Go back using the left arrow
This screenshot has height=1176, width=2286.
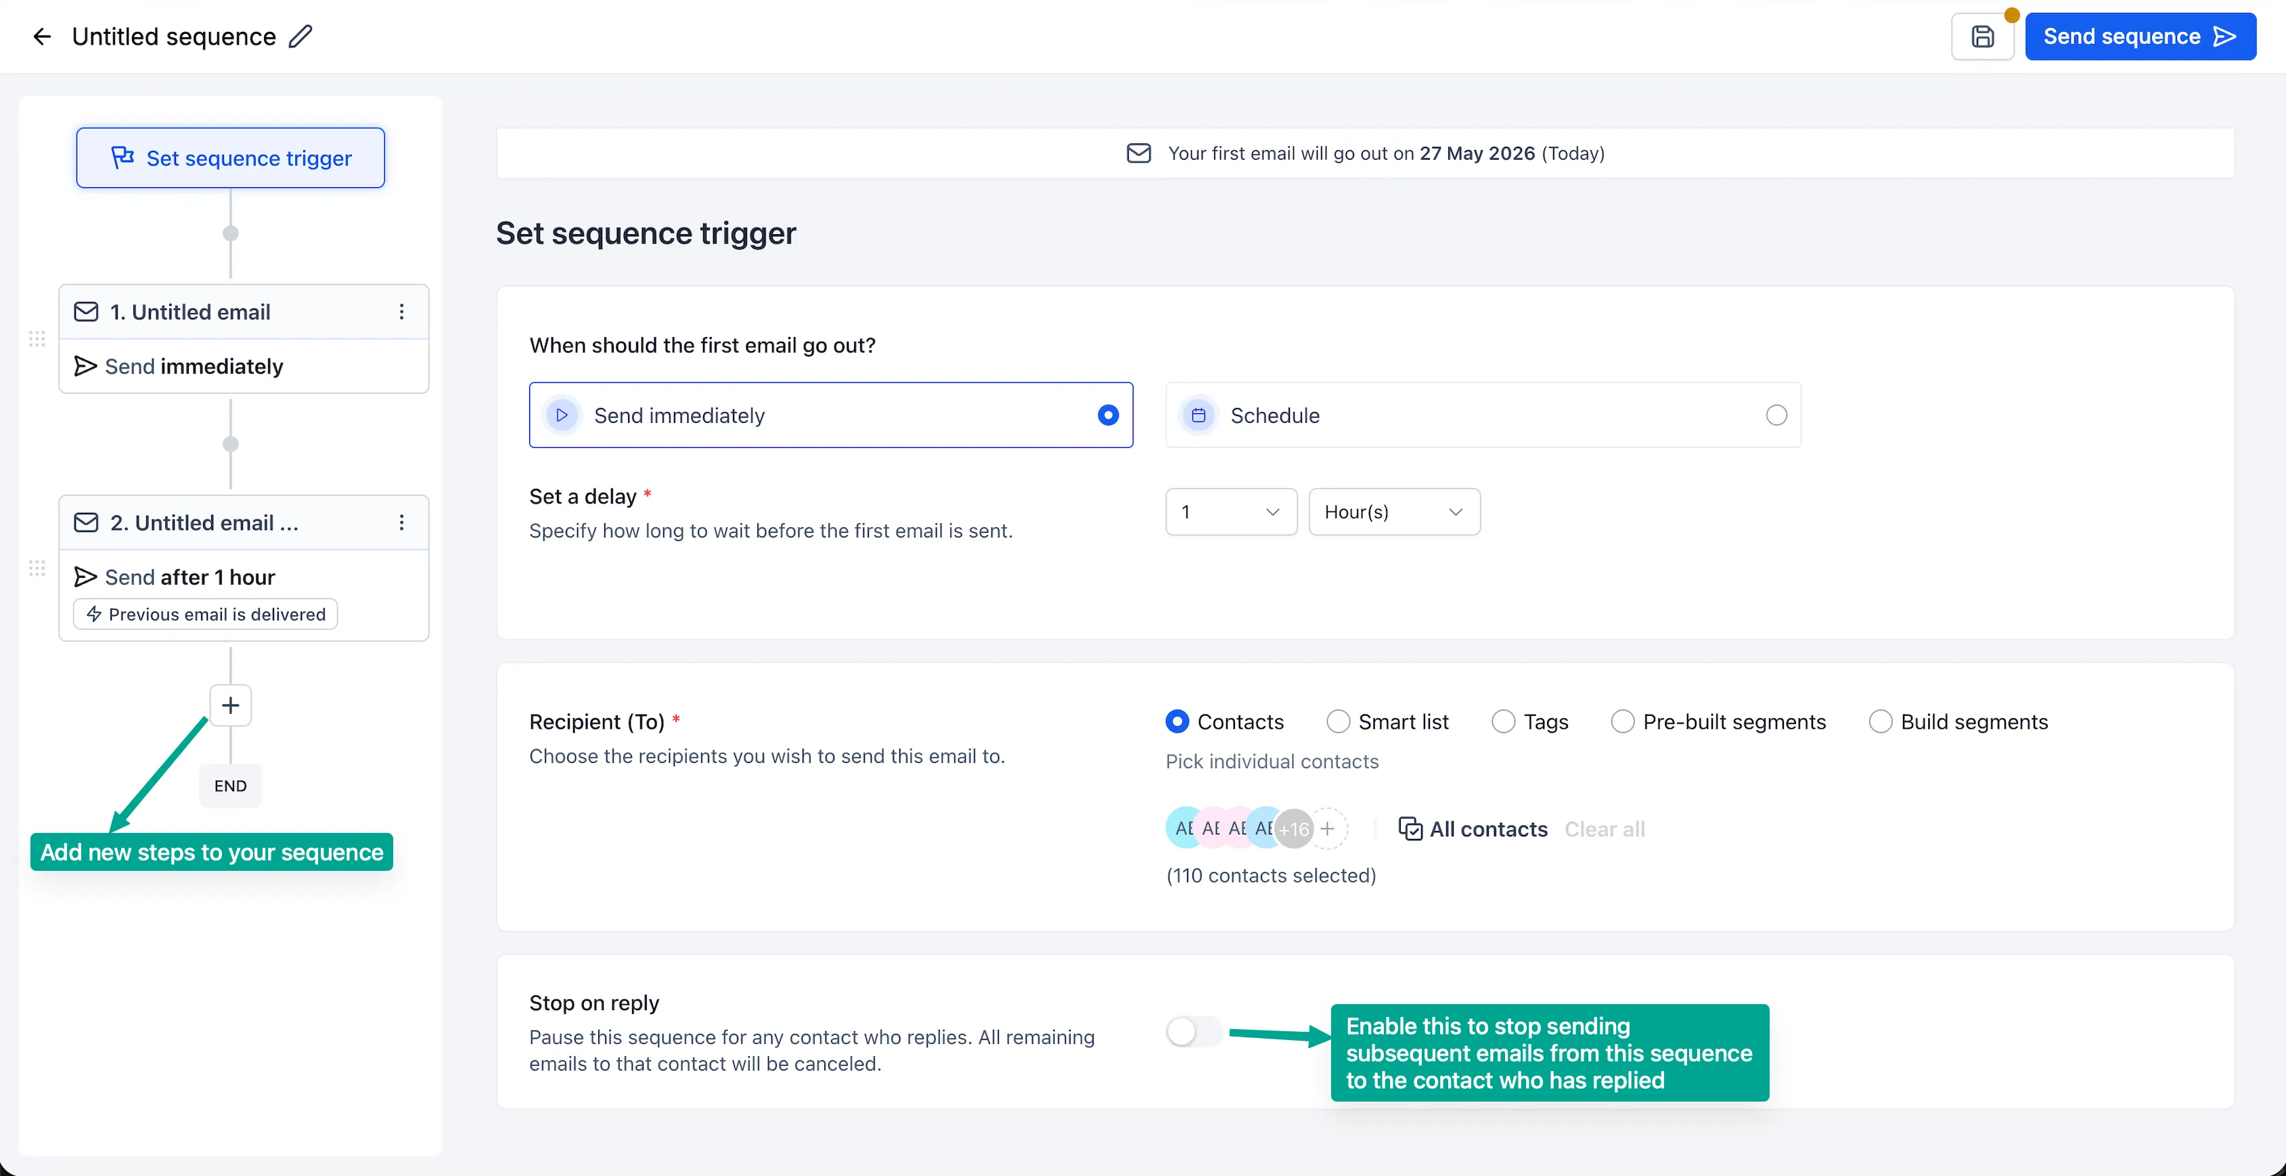tap(42, 37)
